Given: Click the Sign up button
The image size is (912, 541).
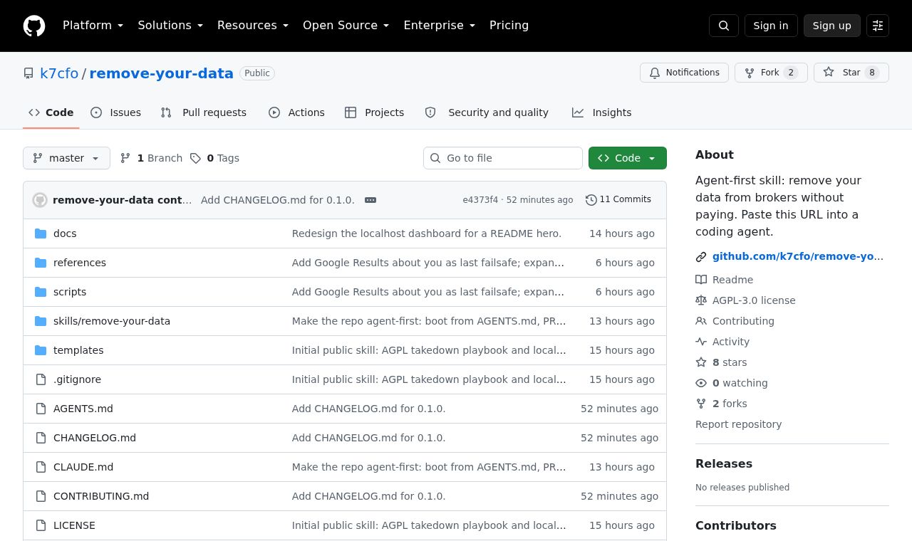Looking at the screenshot, I should tap(832, 26).
